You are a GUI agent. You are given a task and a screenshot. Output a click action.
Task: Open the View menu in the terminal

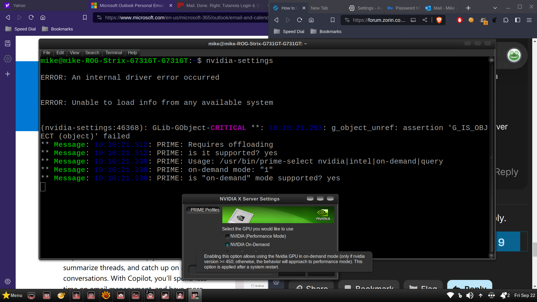click(x=74, y=53)
